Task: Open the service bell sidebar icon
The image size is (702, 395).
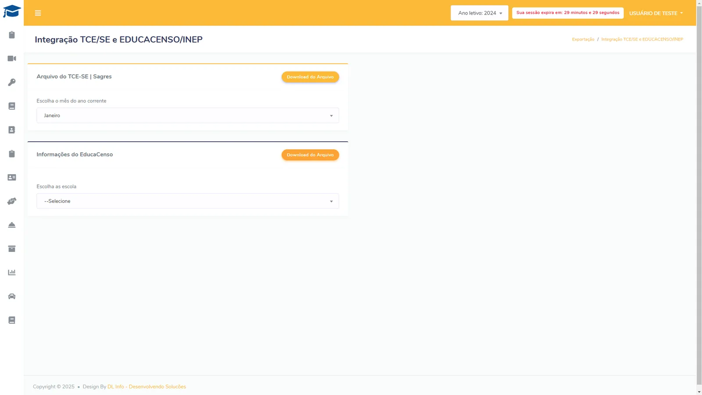Action: (x=12, y=225)
